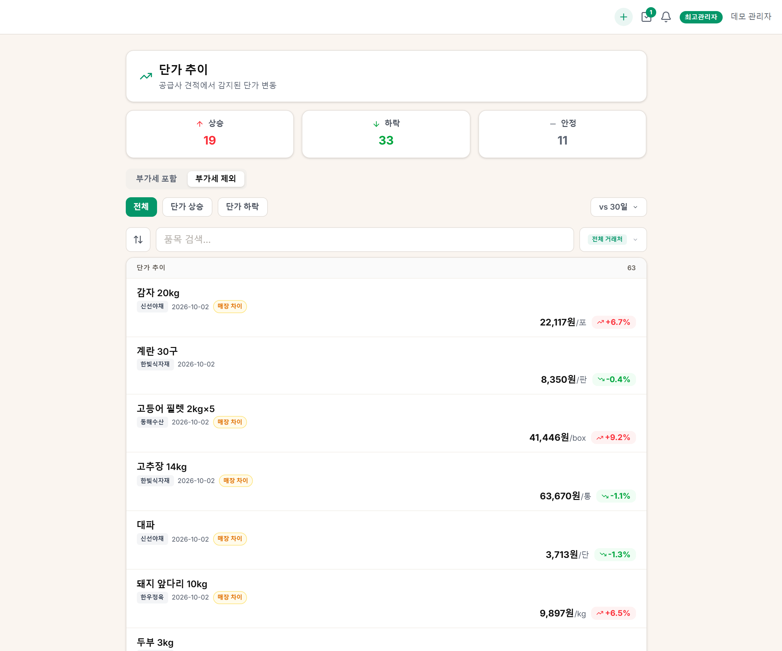
Task: Click the green down arrow beside 하락
Action: coord(376,123)
